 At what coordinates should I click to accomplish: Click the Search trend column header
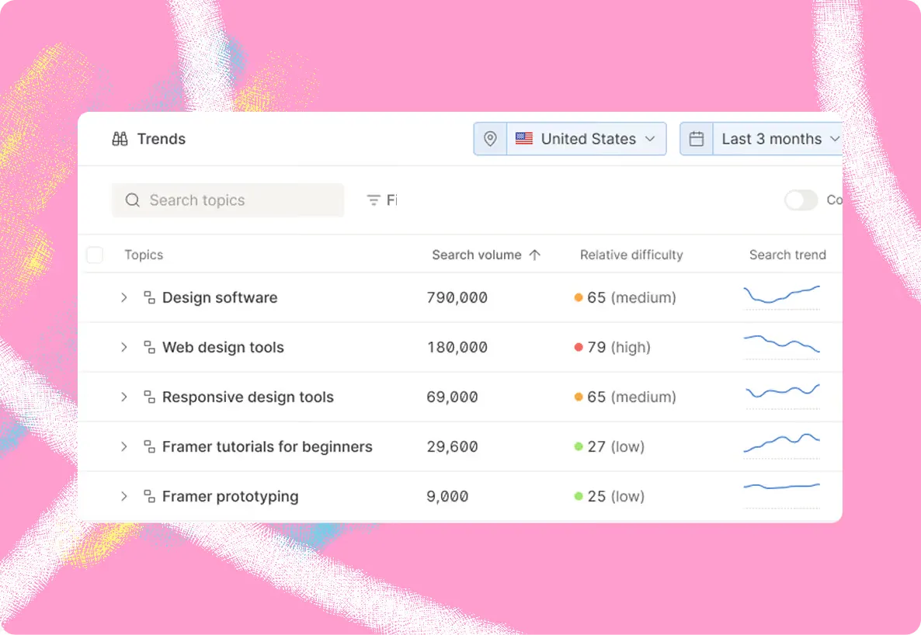(x=787, y=255)
